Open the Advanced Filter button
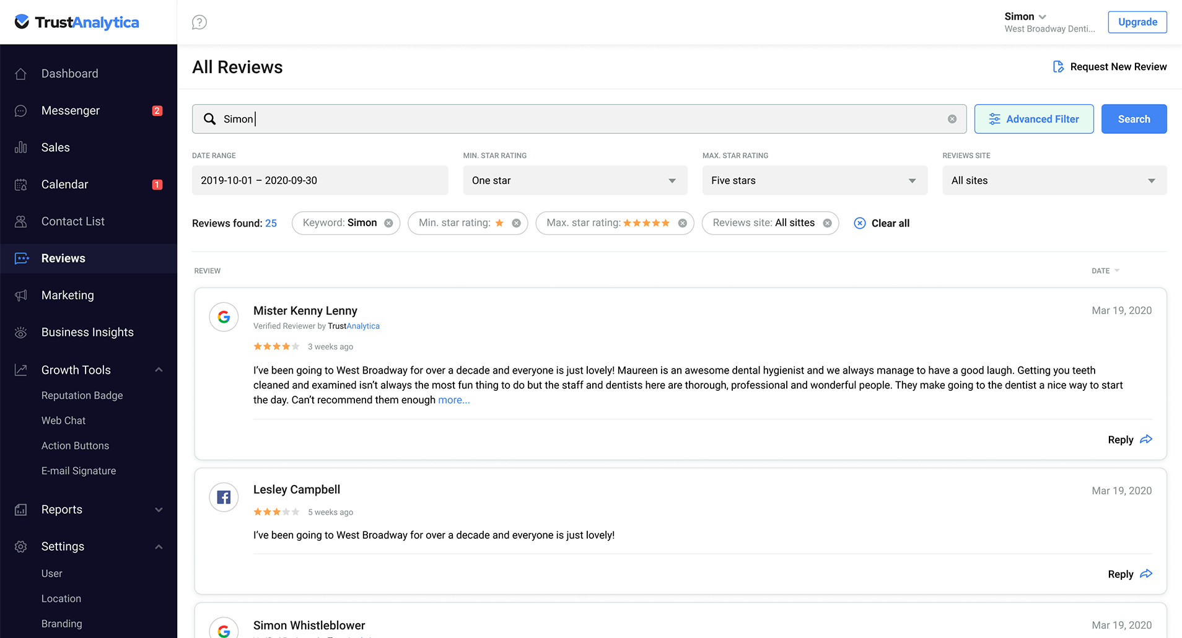This screenshot has width=1182, height=638. click(x=1033, y=119)
